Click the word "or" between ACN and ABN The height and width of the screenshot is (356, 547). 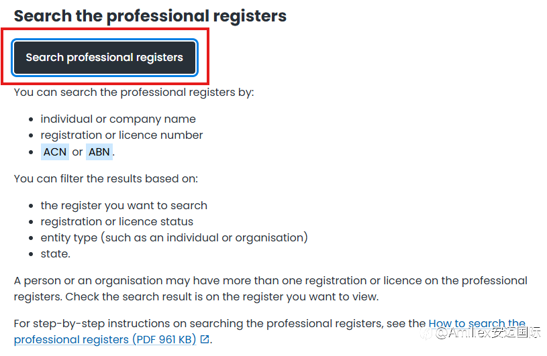[77, 152]
